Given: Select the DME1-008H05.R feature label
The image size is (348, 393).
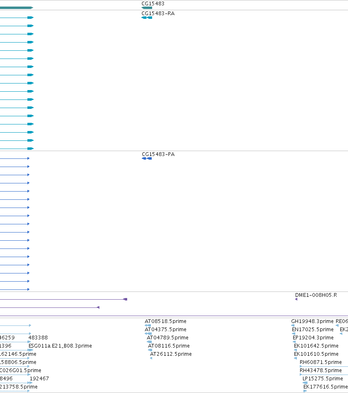Looking at the screenshot, I should click(316, 295).
